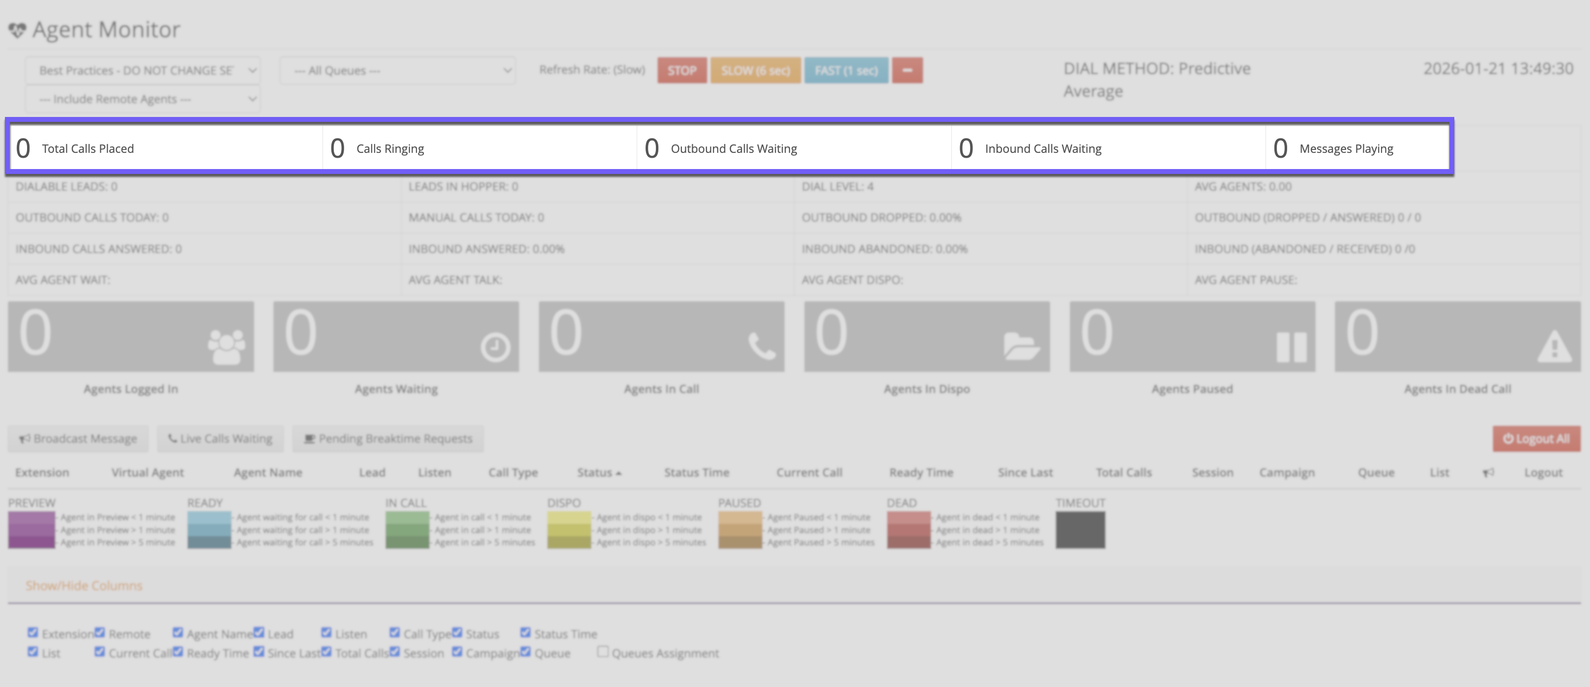Viewport: 1590px width, 687px height.
Task: Click the Agents Waiting clock icon
Action: coord(495,347)
